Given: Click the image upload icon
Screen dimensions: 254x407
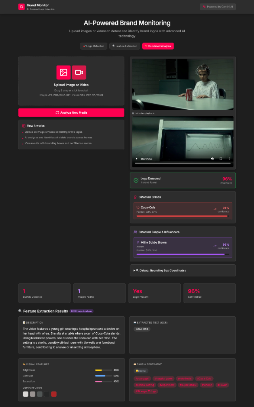Looking at the screenshot, I should tap(63, 72).
